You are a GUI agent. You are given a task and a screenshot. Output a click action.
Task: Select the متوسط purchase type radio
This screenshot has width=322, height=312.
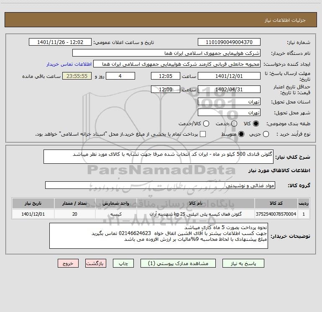(x=241, y=134)
